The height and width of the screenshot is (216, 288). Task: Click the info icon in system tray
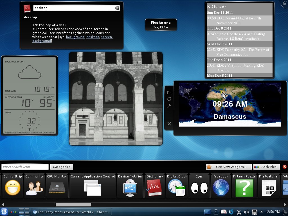click(x=216, y=212)
